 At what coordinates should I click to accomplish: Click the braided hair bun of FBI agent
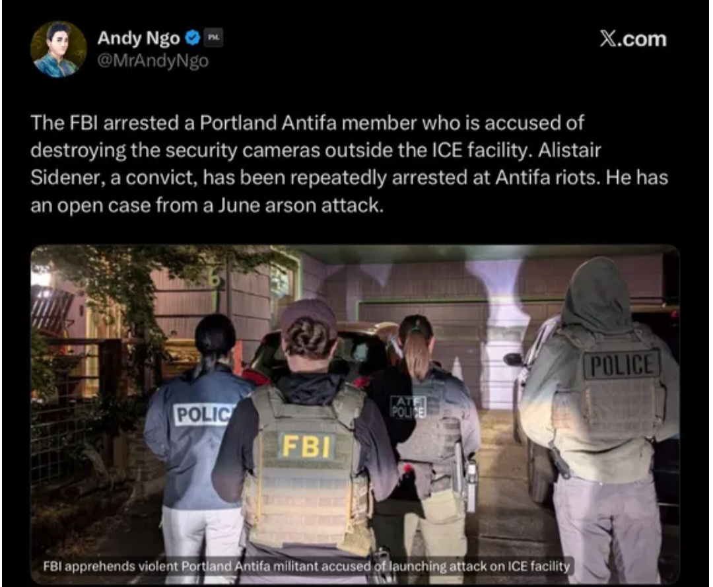click(310, 337)
